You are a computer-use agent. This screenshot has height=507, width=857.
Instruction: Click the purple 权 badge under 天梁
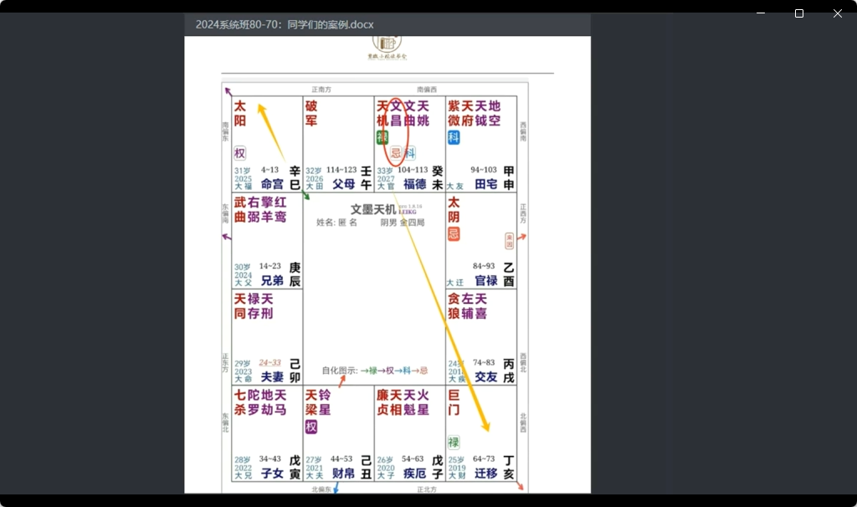311,427
